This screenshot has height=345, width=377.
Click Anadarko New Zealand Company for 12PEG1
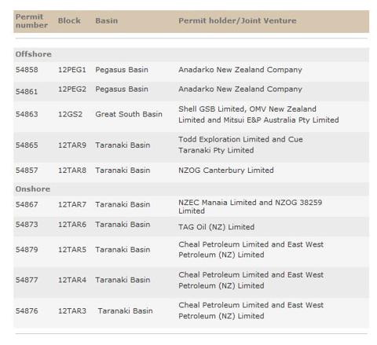tap(240, 70)
